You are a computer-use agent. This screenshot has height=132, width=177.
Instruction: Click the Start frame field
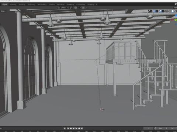point(163,128)
